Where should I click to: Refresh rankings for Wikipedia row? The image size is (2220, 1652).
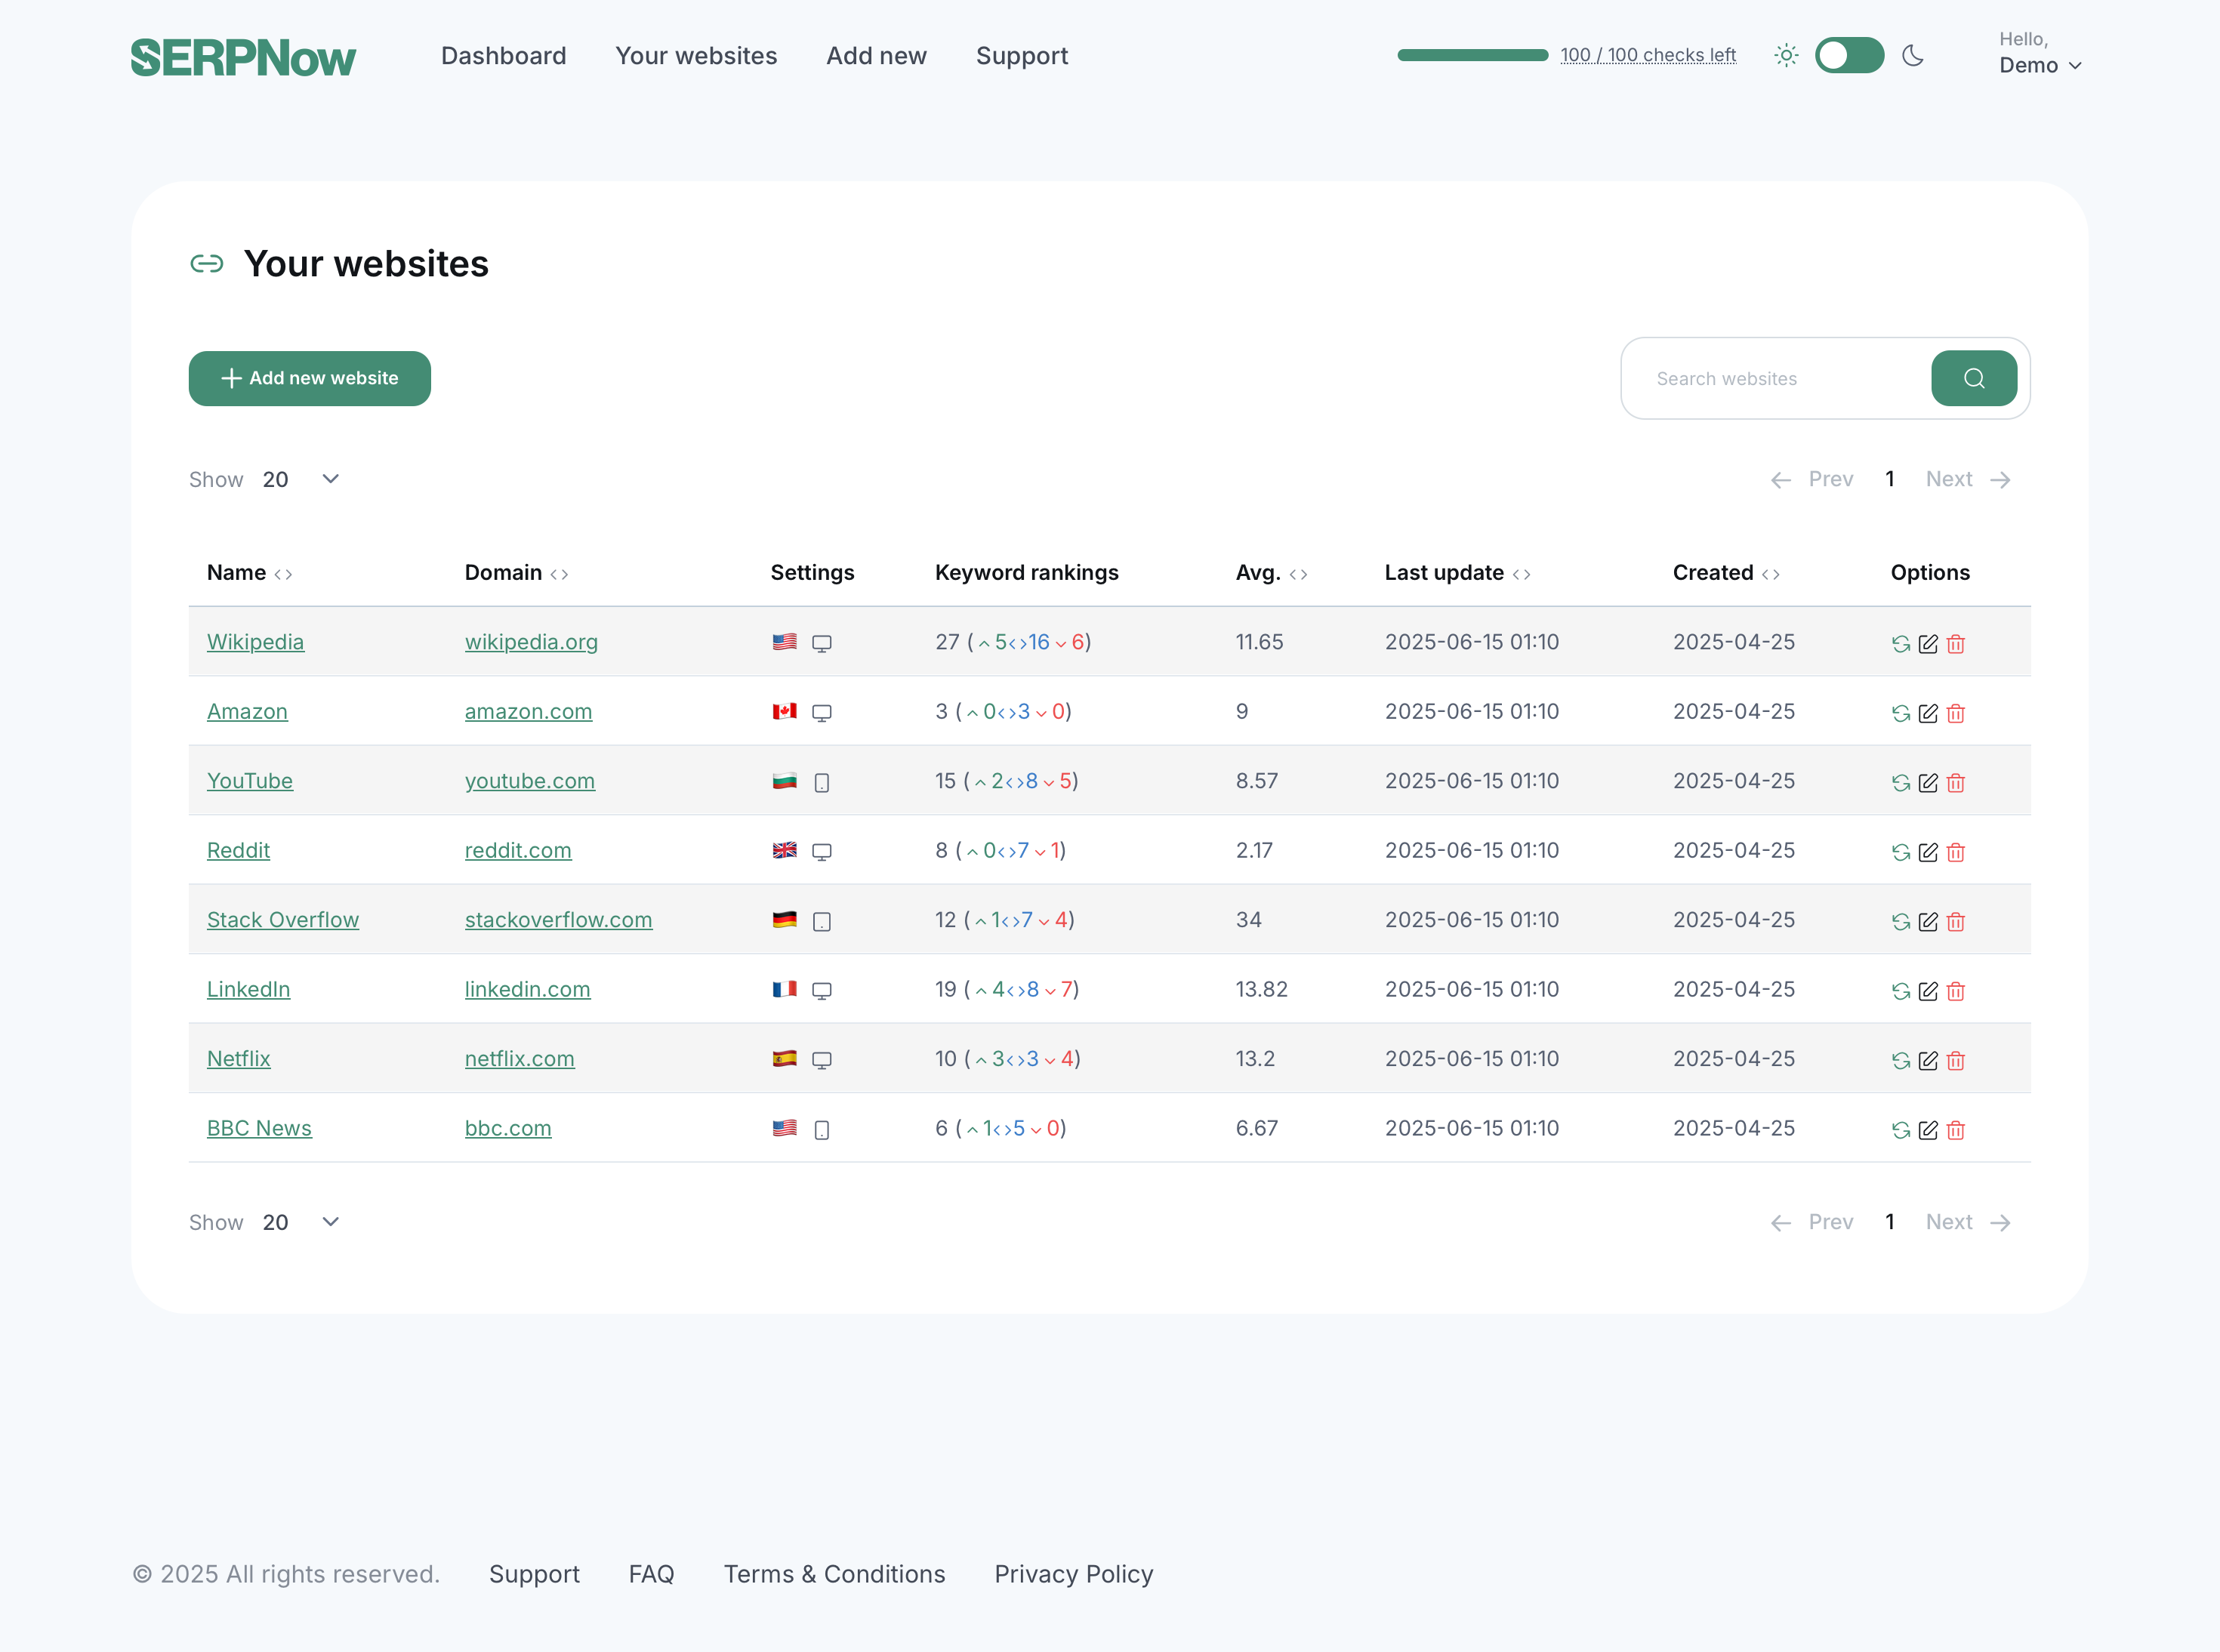click(x=1901, y=644)
